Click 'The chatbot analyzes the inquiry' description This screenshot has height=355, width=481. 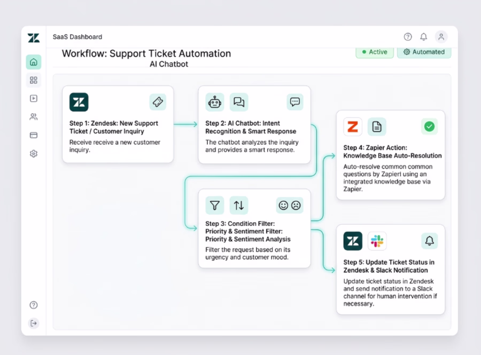252,146
